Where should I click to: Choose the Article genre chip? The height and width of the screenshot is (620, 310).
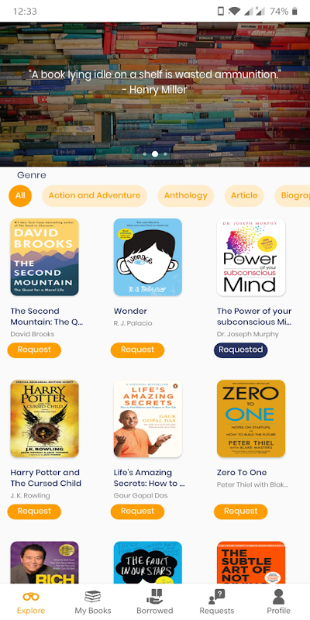244,195
